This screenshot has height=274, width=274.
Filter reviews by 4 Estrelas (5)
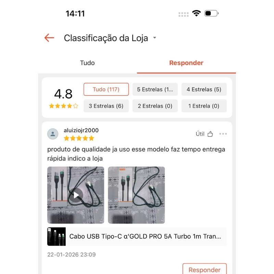tap(204, 89)
